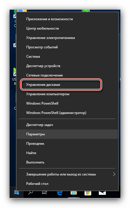Viewport: 130px width, 208px height.
Task: Open File Explorer taskbar icon
Action: 74,193
